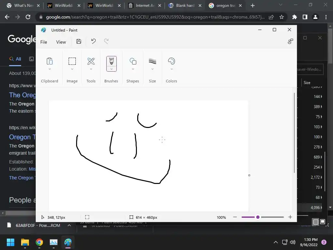Open the File menu in Paint

point(44,42)
